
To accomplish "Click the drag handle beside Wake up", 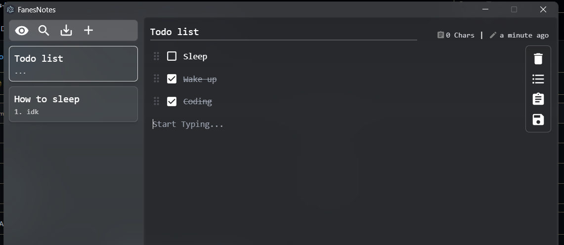I will point(157,79).
